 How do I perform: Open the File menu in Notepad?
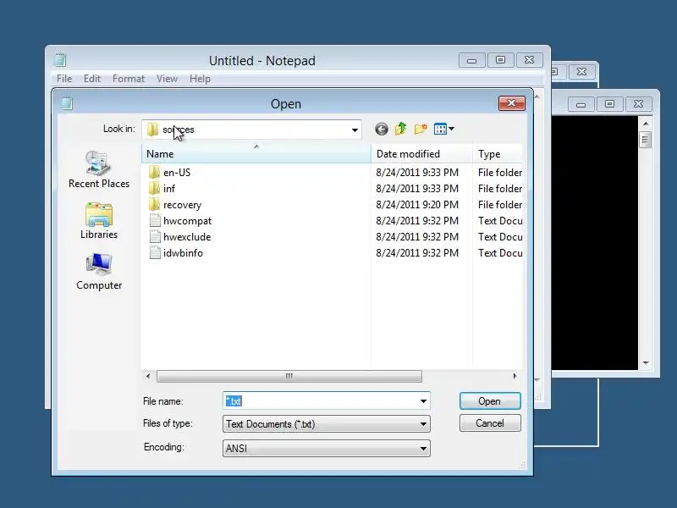[64, 79]
